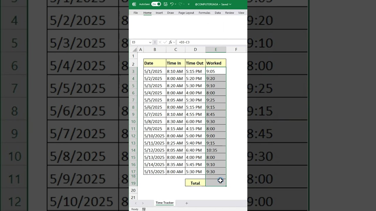Select the 6:40 PM Time Out cell
This screenshot has height=211, width=376.
coord(195,150)
